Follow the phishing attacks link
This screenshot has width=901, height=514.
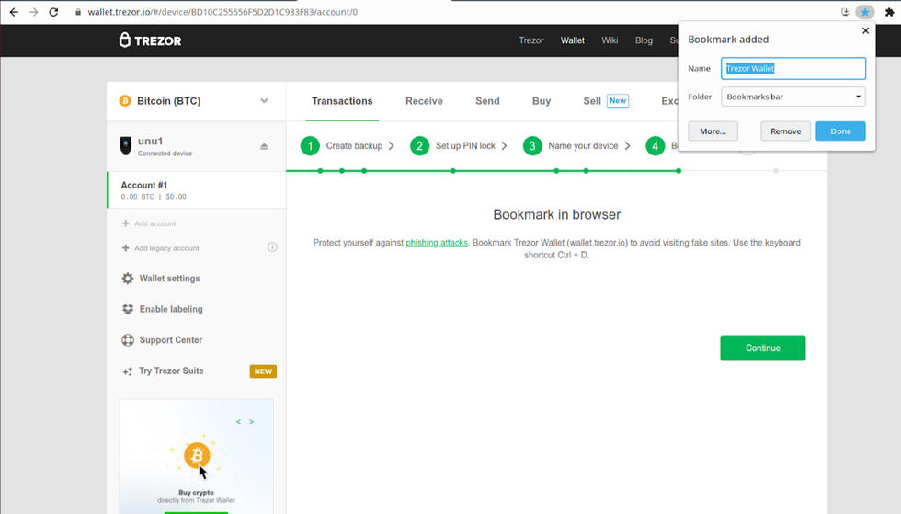point(437,243)
